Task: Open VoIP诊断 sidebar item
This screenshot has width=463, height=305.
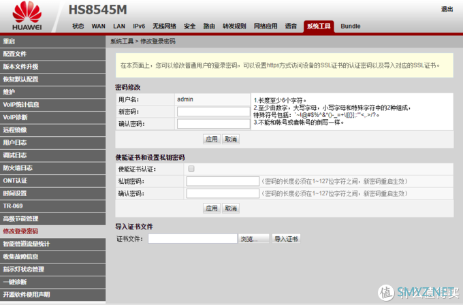Action: 52,118
